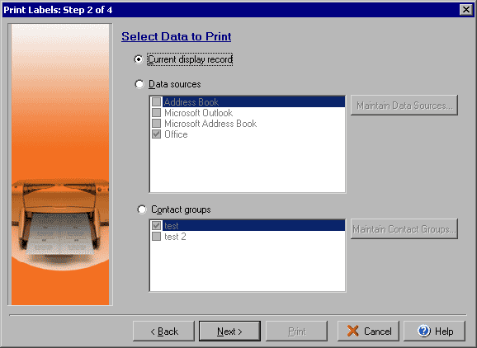Click the Print button
Screen dimensions: 477x348
point(296,331)
